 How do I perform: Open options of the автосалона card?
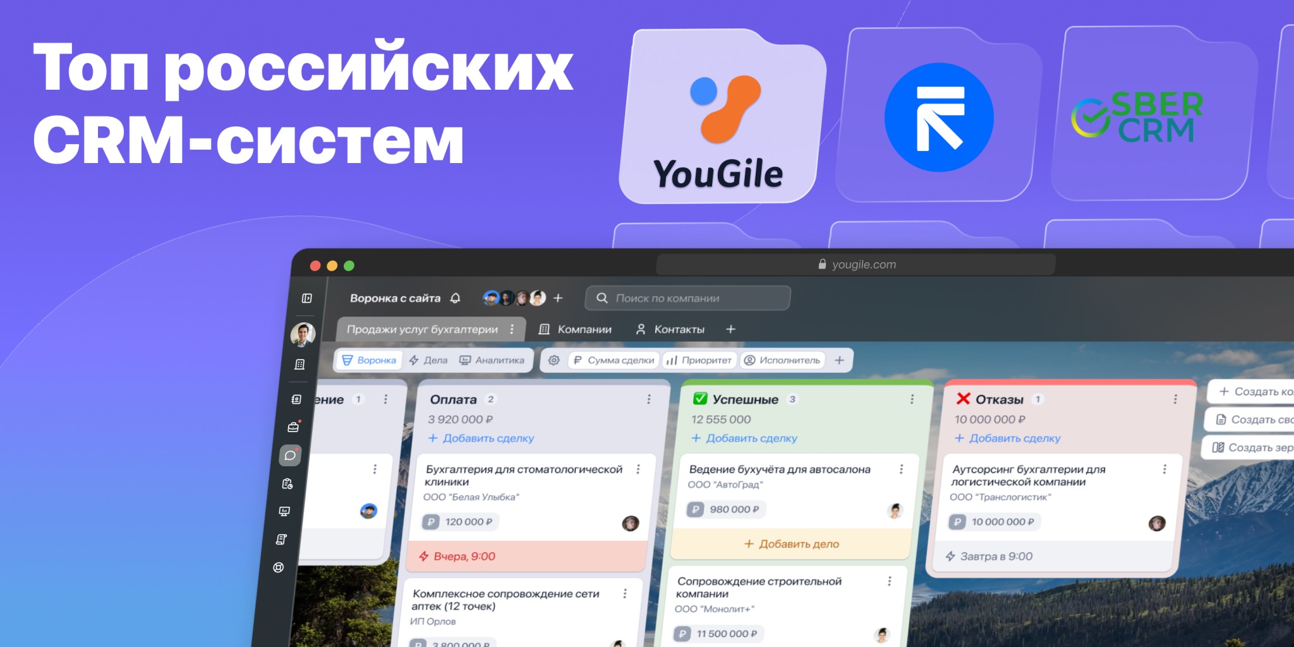(901, 469)
